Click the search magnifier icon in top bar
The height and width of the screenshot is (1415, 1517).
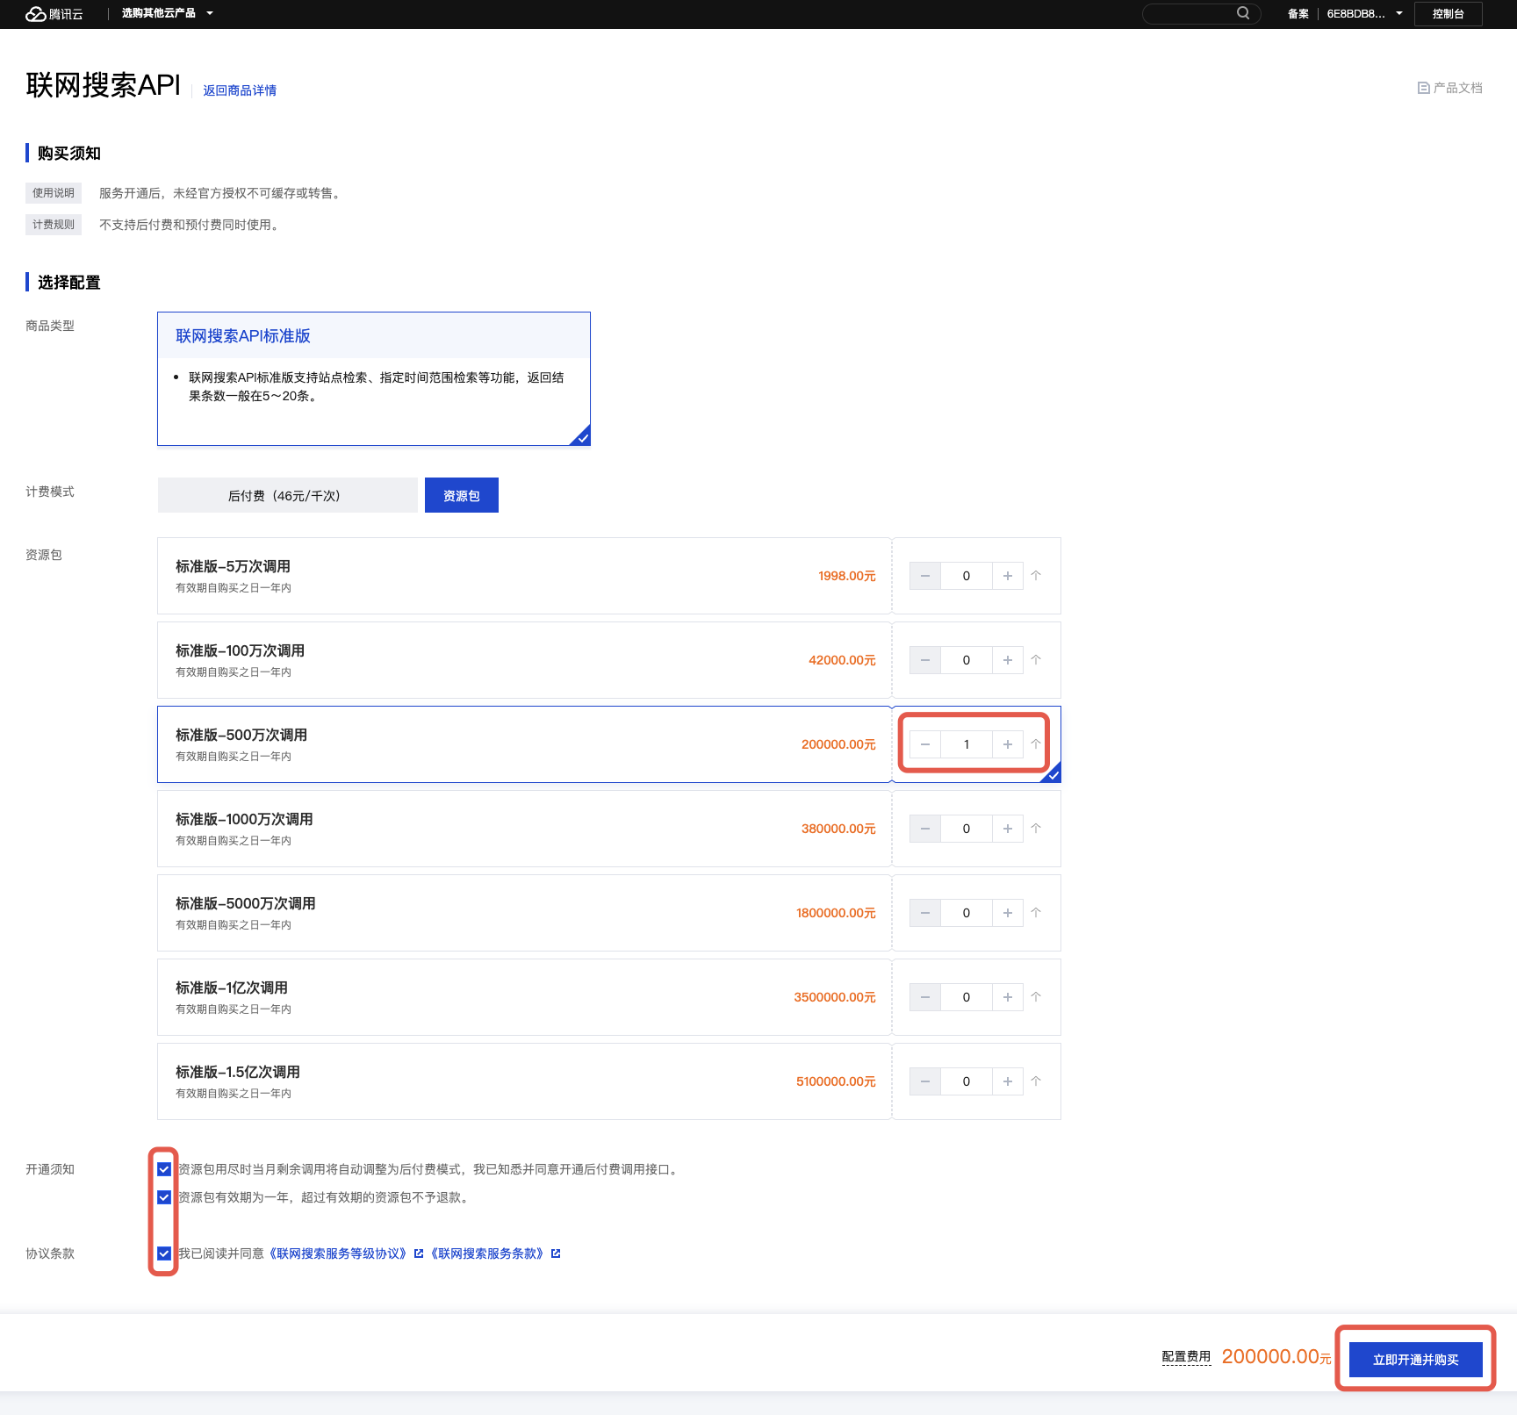pos(1243,13)
